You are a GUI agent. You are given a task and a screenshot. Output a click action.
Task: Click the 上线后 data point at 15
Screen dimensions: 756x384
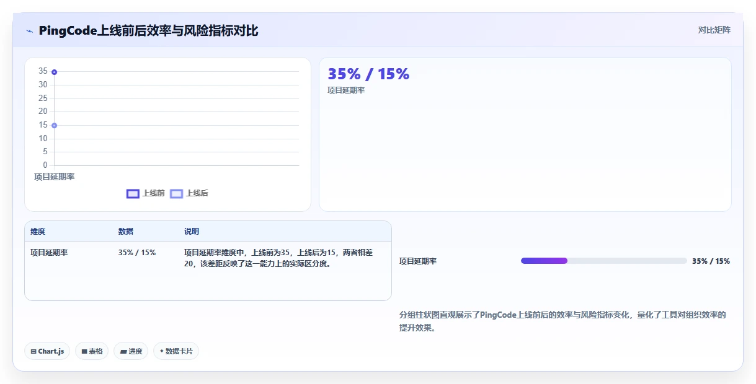[55, 126]
